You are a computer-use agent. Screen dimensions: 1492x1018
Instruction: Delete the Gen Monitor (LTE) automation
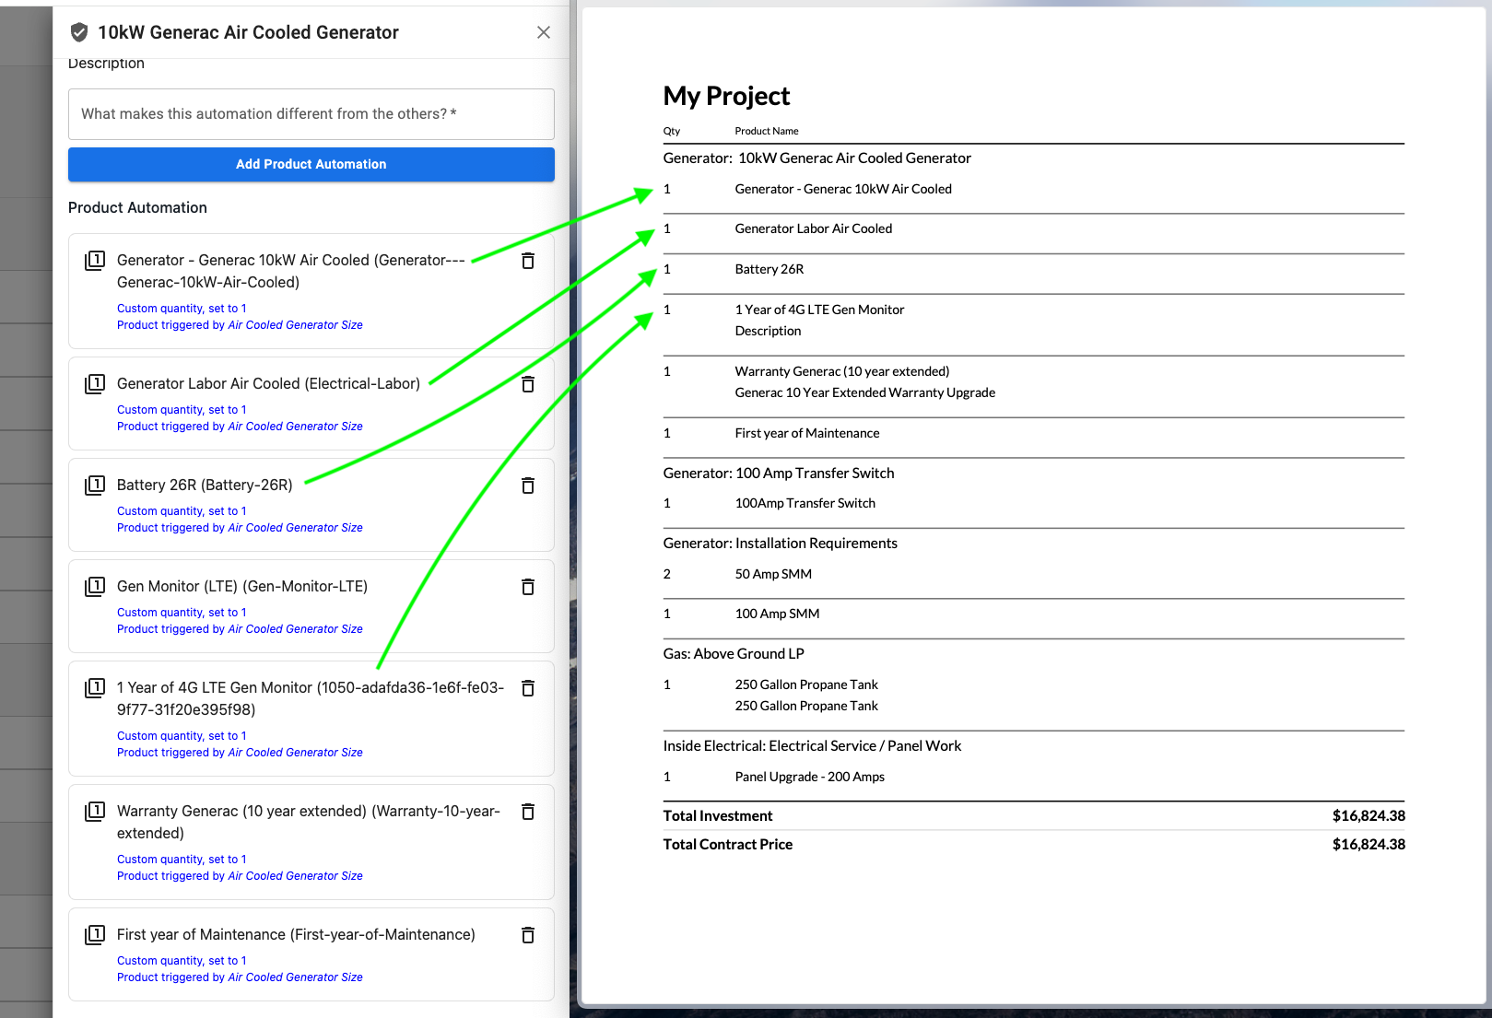click(x=528, y=587)
